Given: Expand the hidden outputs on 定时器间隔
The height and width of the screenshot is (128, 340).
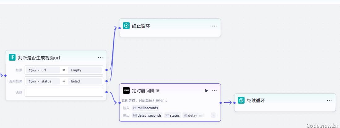Looking at the screenshot, I should tap(213, 115).
